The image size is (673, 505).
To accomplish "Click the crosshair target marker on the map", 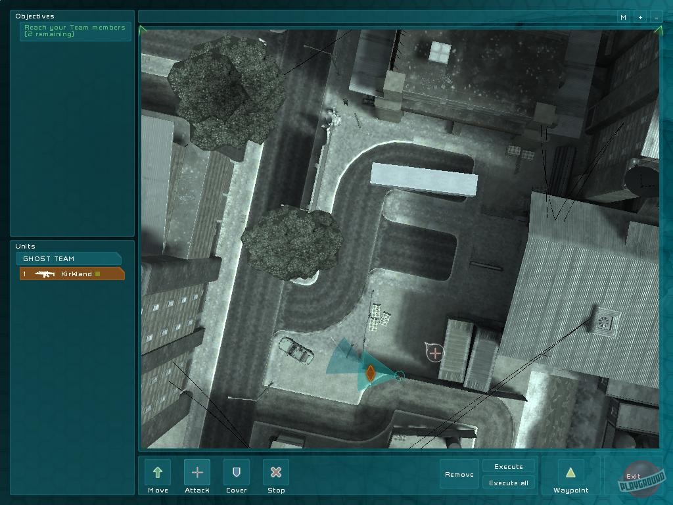I will (435, 353).
